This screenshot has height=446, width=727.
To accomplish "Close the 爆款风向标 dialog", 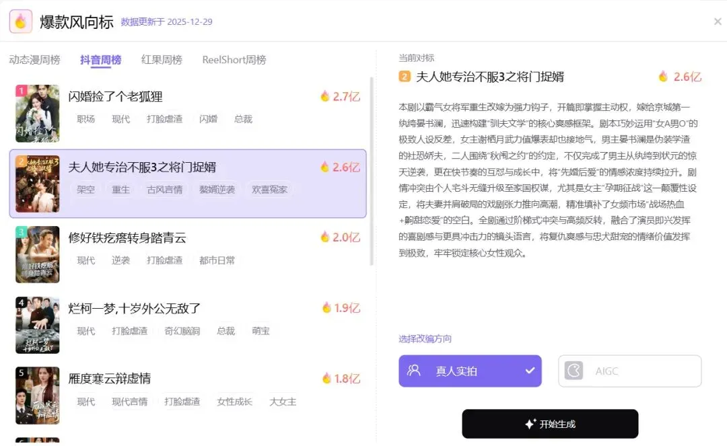I will point(718,22).
